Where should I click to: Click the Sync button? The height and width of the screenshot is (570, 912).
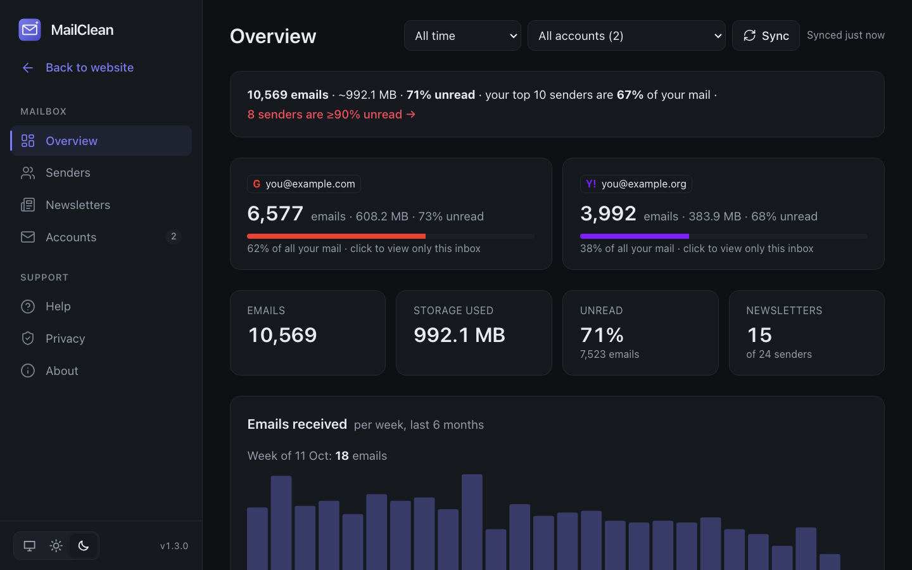766,35
